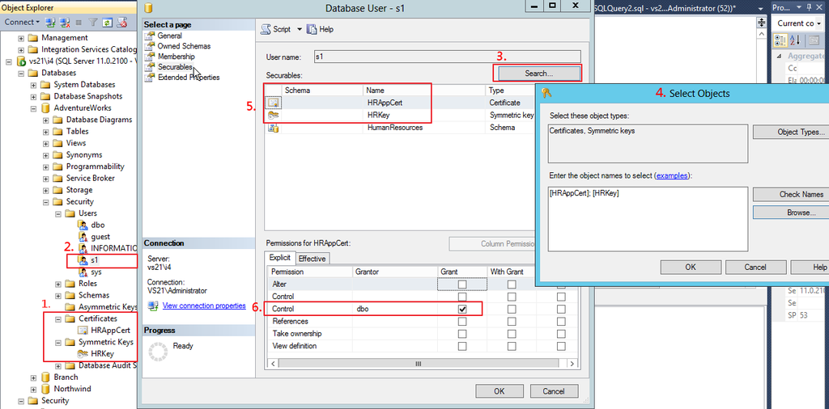Expand the Tables node under AdventureWorks

46,132
